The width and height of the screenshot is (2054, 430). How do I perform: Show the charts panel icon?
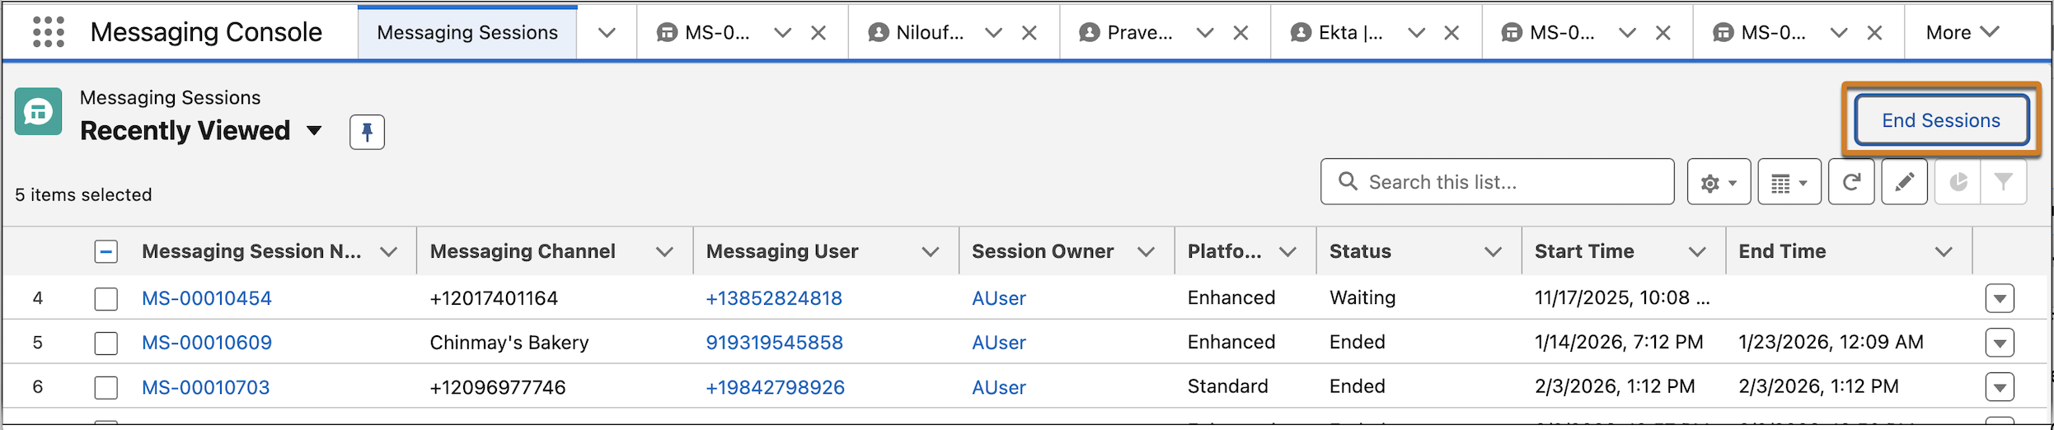pos(1958,182)
